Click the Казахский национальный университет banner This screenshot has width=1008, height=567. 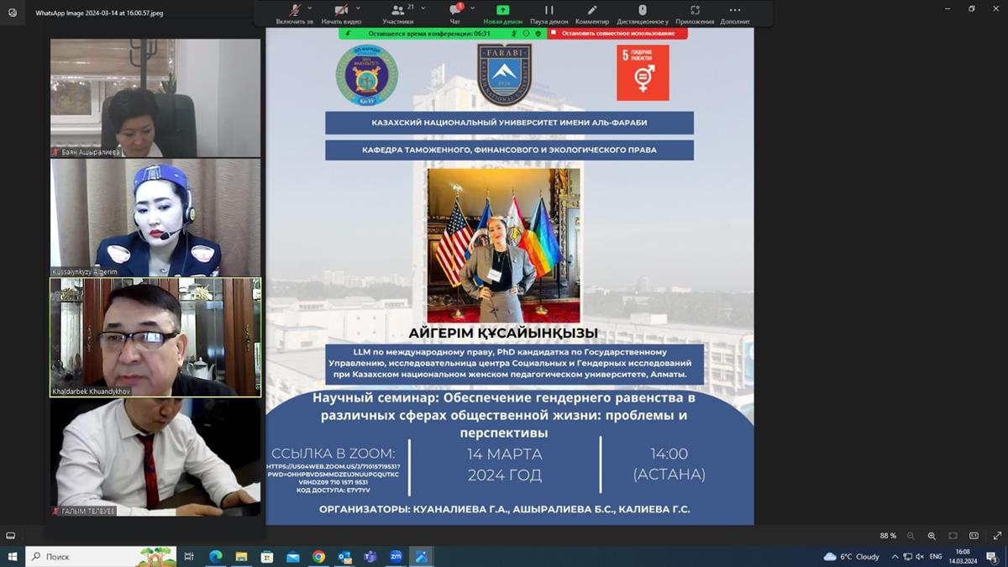point(509,123)
